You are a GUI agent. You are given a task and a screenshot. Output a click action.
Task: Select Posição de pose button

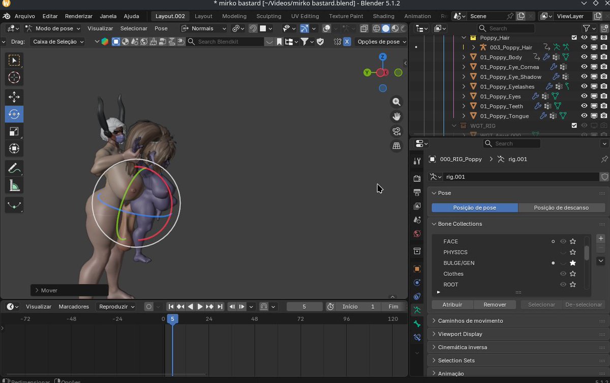click(475, 208)
